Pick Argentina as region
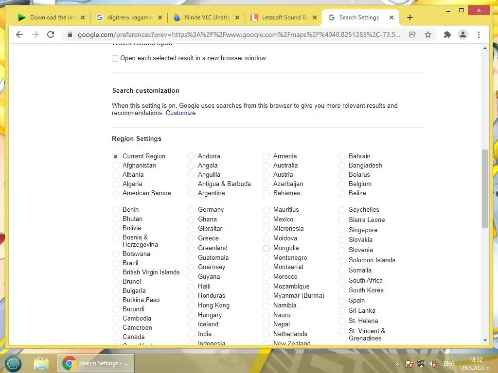 coord(191,193)
